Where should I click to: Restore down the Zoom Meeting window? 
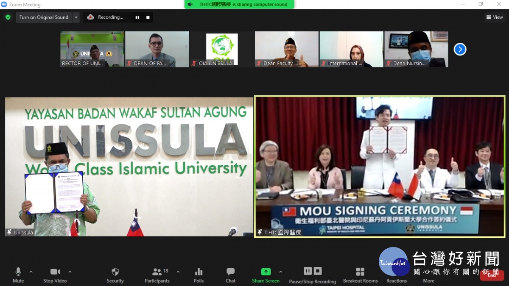[481, 4]
